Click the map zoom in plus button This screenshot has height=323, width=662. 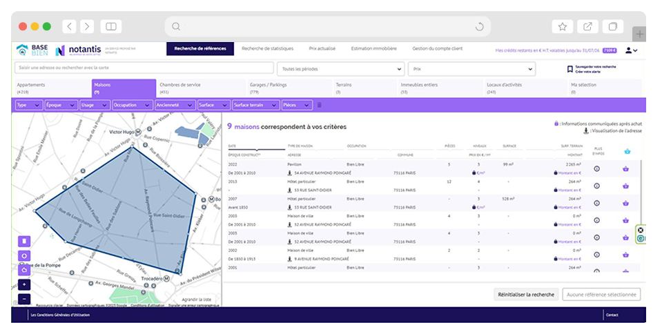pos(25,284)
